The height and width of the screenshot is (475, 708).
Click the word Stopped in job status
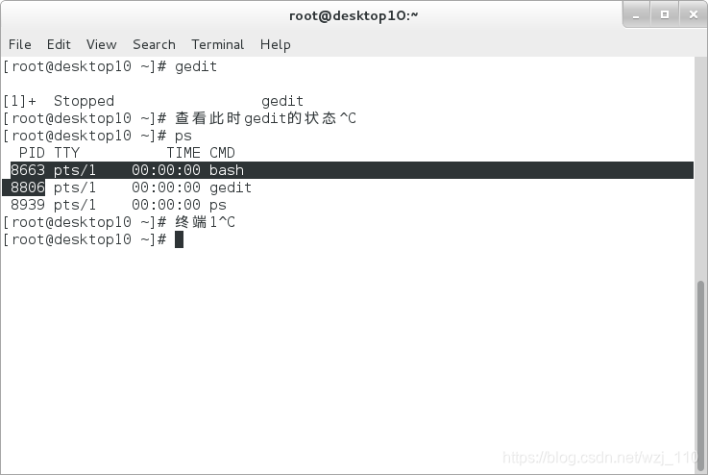84,101
